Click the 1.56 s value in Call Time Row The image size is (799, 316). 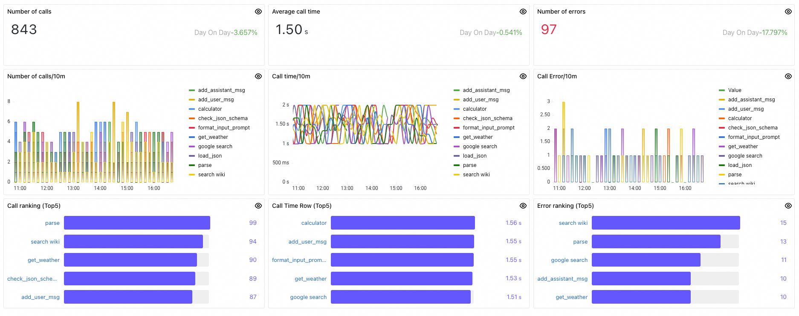[513, 223]
